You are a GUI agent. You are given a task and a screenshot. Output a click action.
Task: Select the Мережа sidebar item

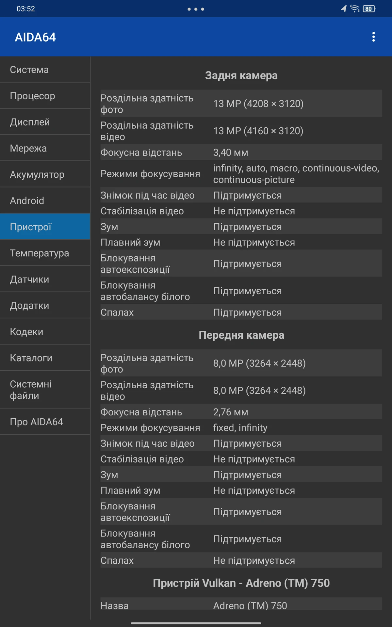pyautogui.click(x=45, y=148)
